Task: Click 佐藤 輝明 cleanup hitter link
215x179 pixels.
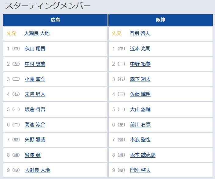Action: pos(140,94)
